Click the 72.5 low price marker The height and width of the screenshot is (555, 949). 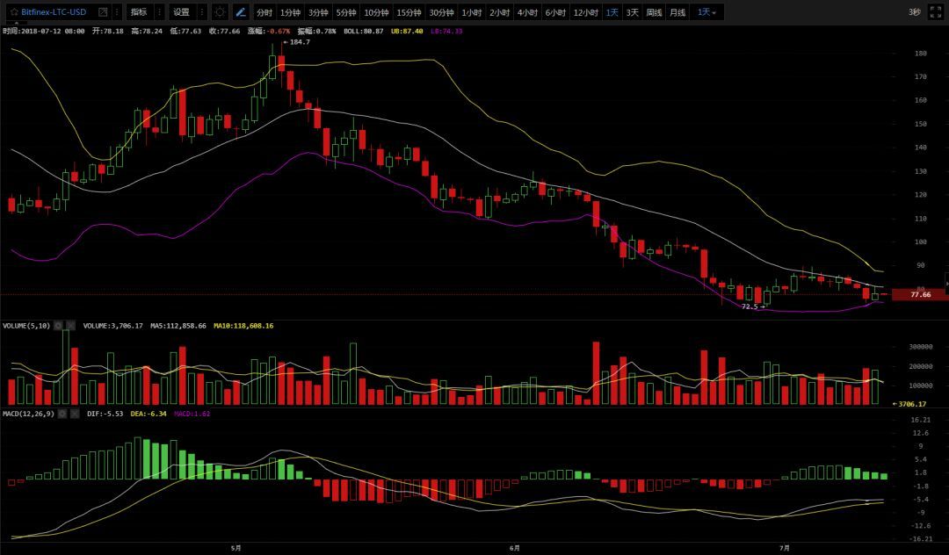click(x=753, y=306)
